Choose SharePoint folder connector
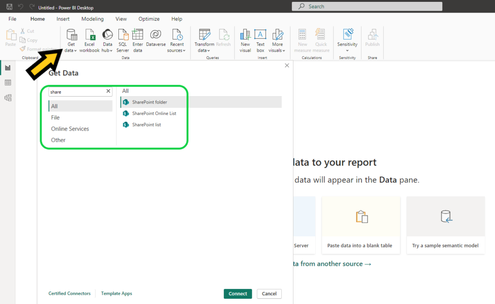Screen dimensions: 495x304 [201, 102]
